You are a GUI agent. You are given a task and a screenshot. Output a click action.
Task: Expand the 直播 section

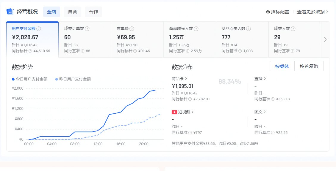[260, 78]
